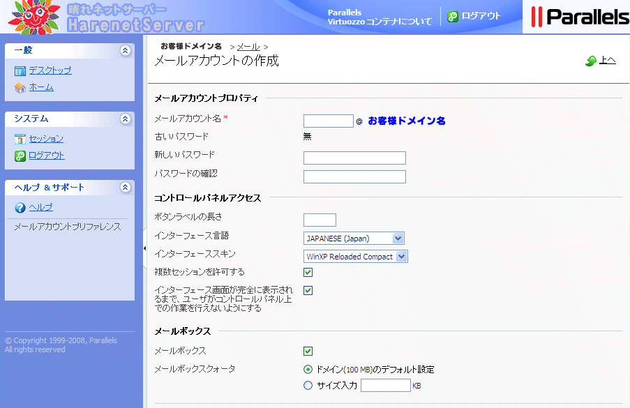Click the HarenetServer sunflower logo
The image size is (630, 408).
click(x=35, y=17)
